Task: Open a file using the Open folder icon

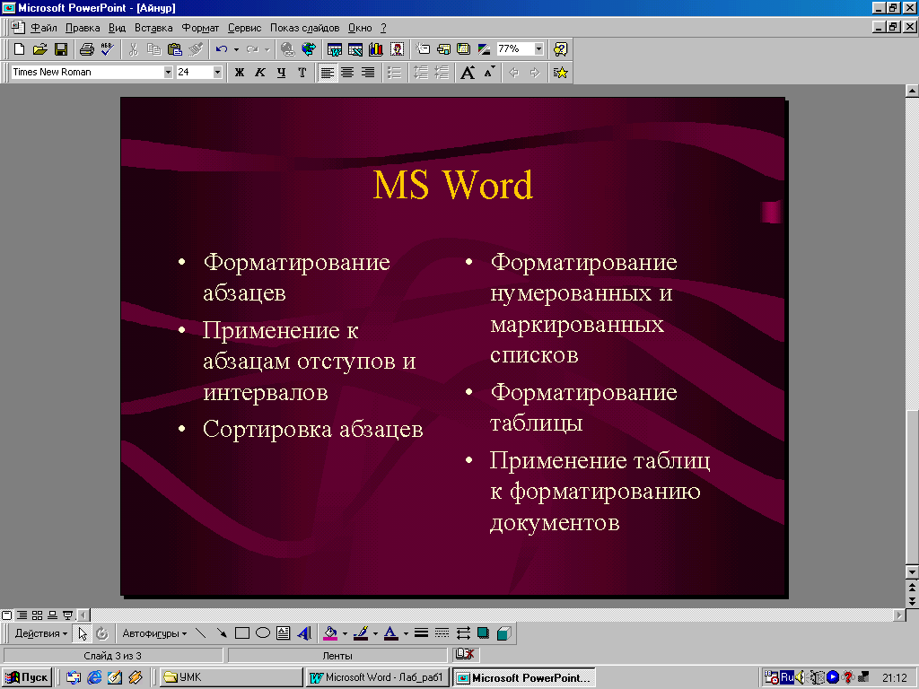Action: tap(39, 49)
